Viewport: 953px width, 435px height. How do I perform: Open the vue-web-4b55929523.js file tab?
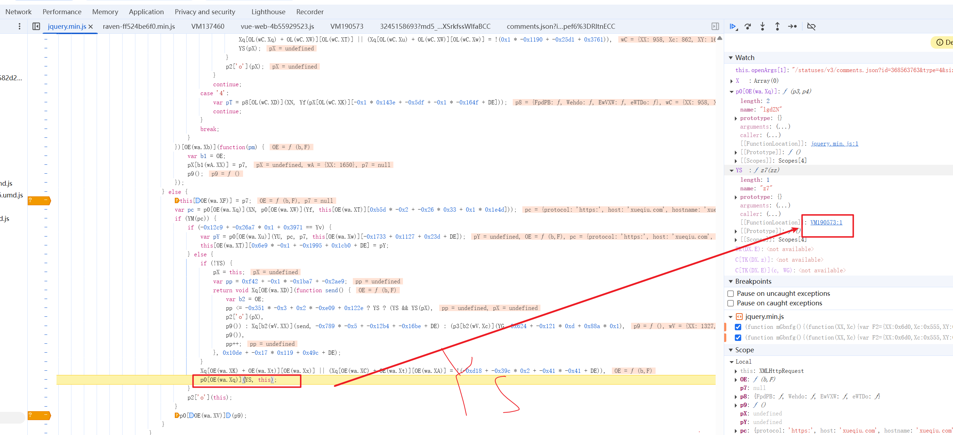(x=277, y=26)
